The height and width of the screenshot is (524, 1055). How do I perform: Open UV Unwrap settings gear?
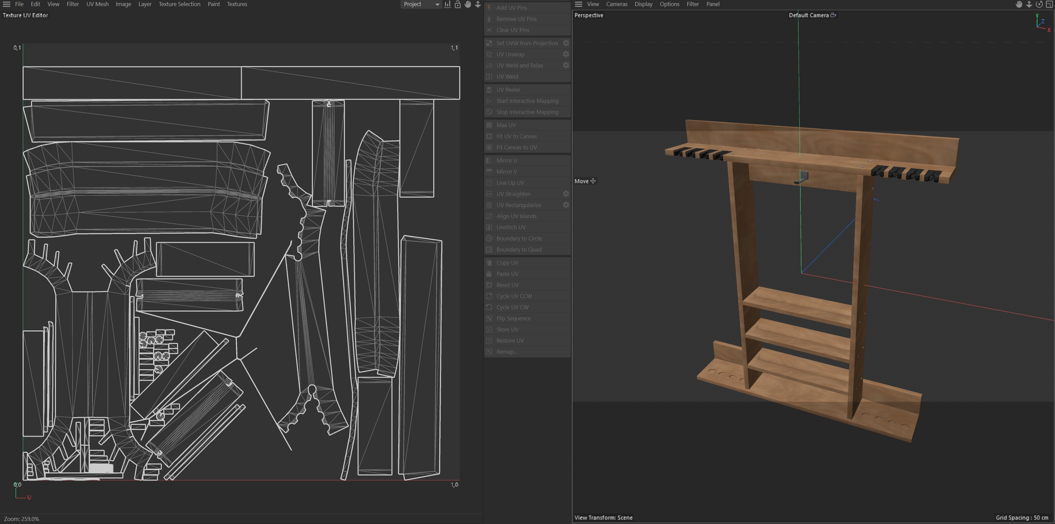(x=565, y=54)
